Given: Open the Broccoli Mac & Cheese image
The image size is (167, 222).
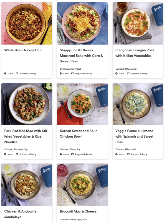Looking at the screenshot, I should pyautogui.click(x=82, y=184).
